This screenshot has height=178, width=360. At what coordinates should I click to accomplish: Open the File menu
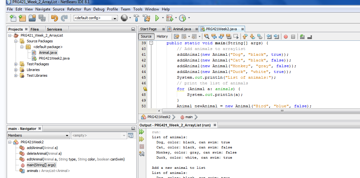(10, 9)
